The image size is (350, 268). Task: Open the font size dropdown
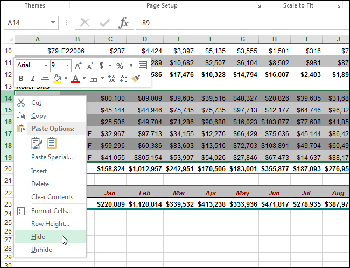(x=67, y=66)
